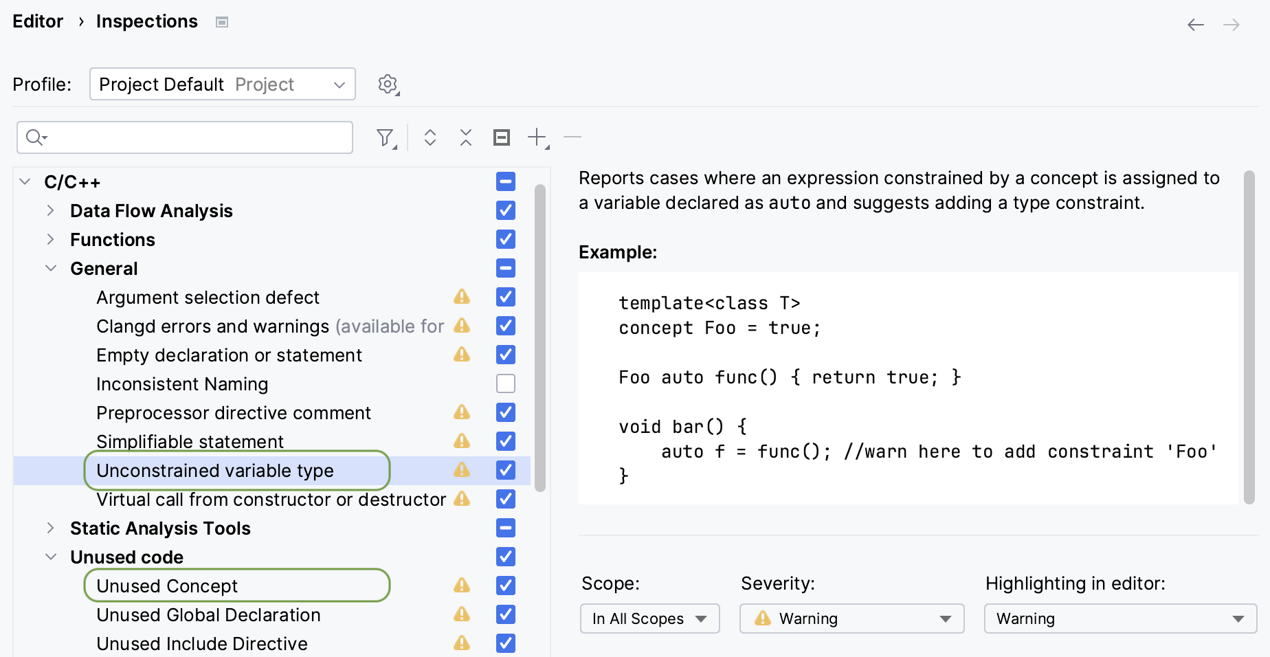Navigate back with the left arrow
The image size is (1270, 657).
coord(1195,25)
